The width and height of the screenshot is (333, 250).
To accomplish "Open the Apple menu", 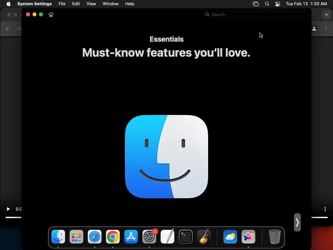I will coord(8,4).
